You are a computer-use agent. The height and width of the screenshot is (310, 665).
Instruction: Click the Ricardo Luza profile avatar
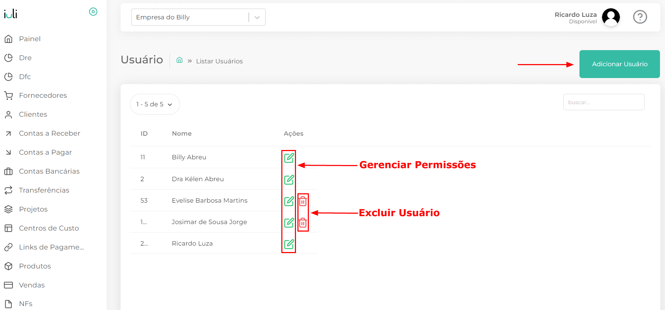611,17
